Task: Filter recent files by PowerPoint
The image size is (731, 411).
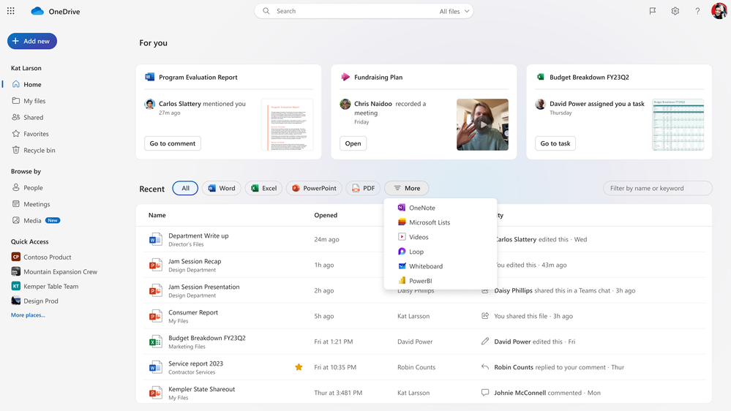Action: [x=314, y=188]
